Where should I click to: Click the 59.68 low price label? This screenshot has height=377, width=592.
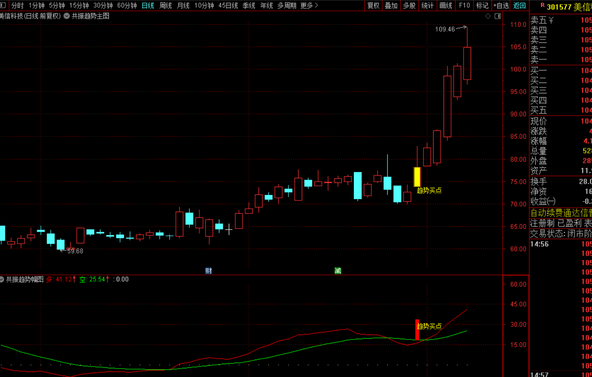[75, 251]
